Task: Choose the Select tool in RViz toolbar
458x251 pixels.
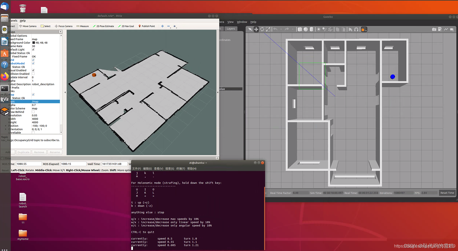Action: [46, 26]
